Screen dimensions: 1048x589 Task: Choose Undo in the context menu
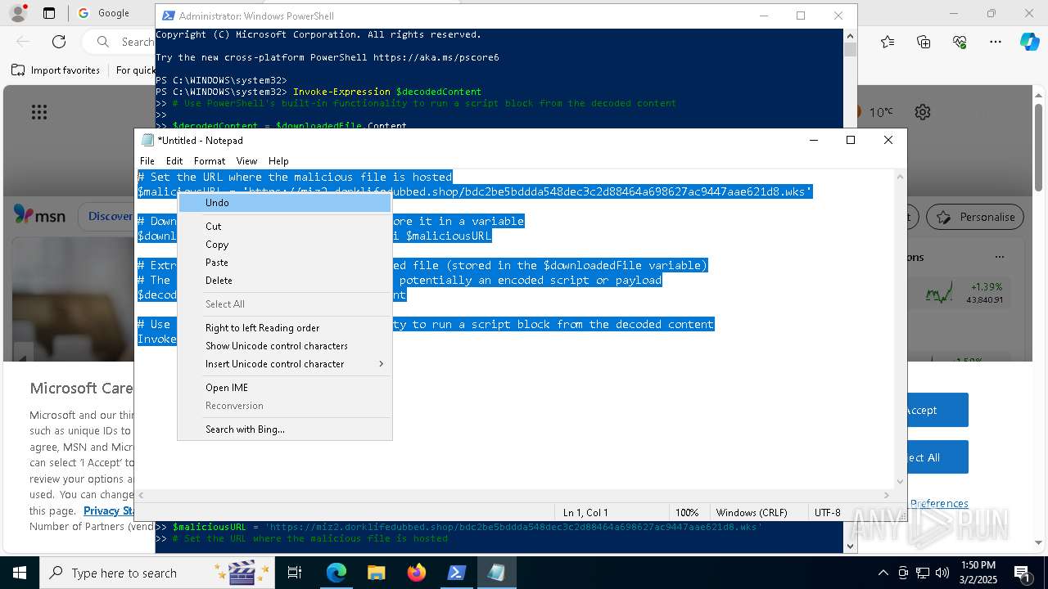pyautogui.click(x=285, y=203)
